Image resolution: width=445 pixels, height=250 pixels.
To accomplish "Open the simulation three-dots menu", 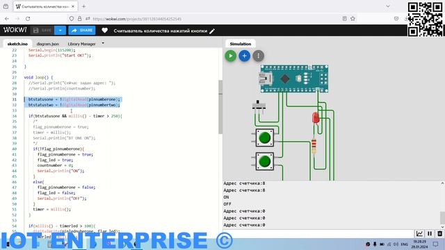I will coord(258,56).
